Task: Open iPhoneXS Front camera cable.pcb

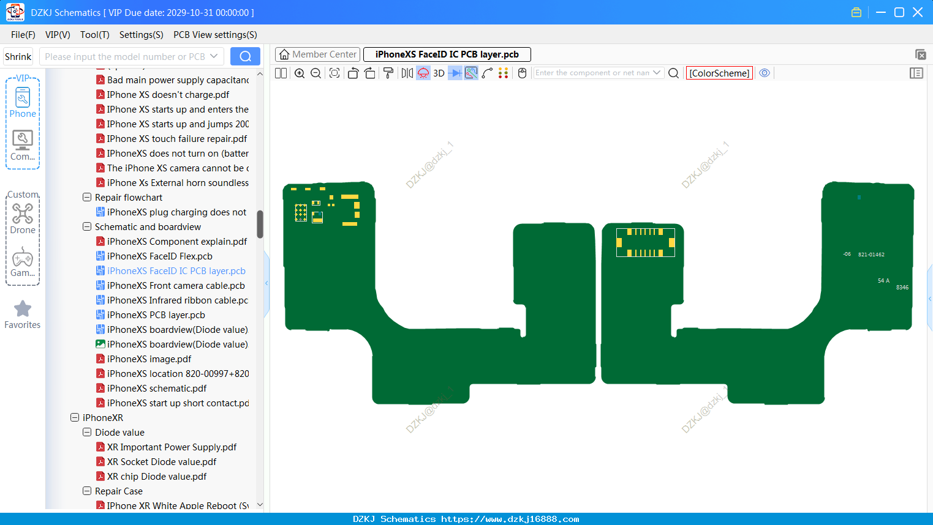Action: tap(176, 286)
